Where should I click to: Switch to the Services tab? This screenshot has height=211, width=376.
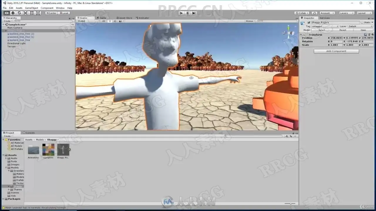click(x=325, y=18)
